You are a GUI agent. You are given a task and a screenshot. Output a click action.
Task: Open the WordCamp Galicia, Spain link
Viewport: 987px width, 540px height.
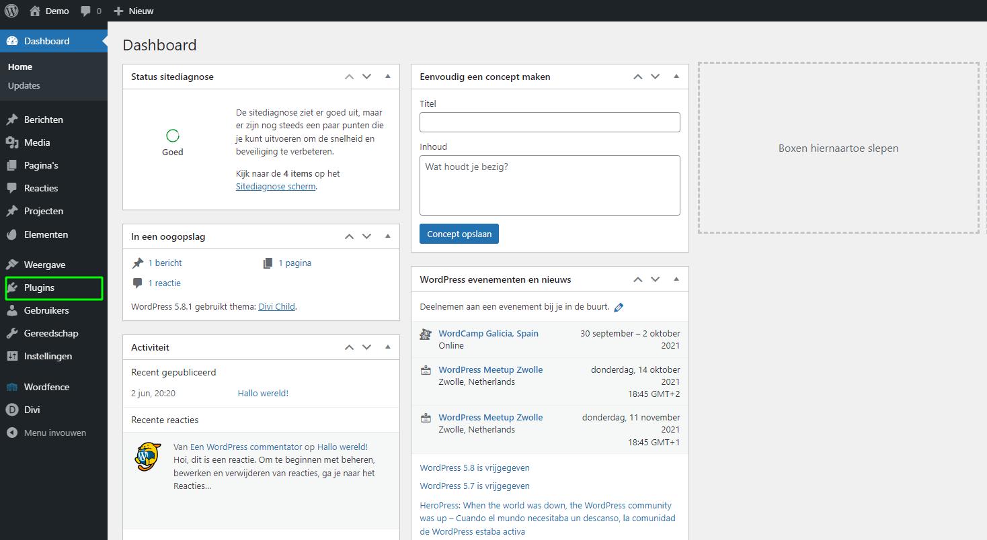(x=489, y=334)
